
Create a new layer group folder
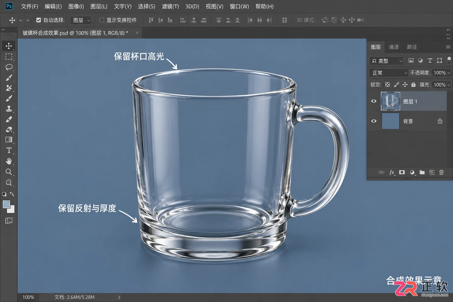tap(422, 172)
